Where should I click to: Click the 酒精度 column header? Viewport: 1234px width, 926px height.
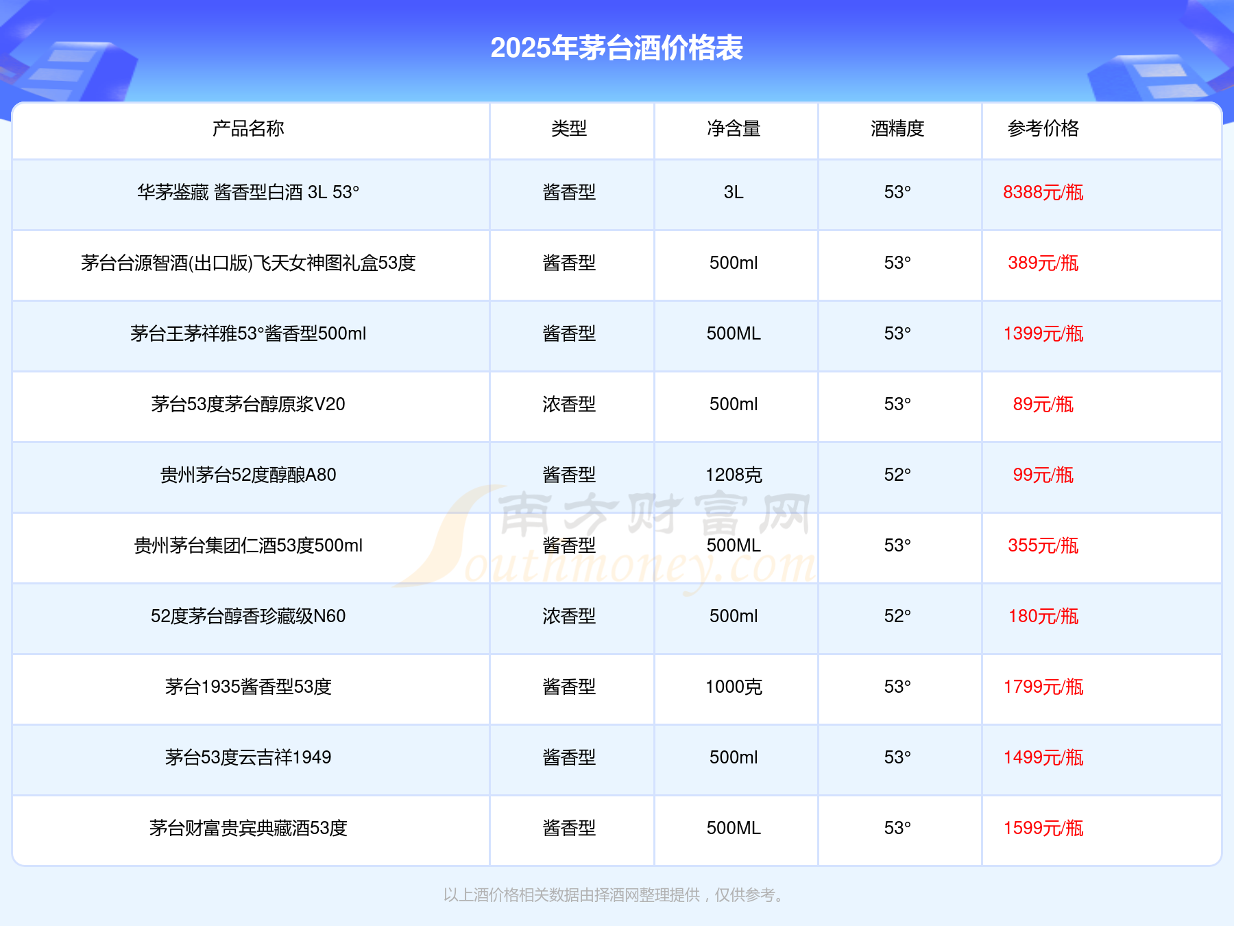[x=897, y=128]
